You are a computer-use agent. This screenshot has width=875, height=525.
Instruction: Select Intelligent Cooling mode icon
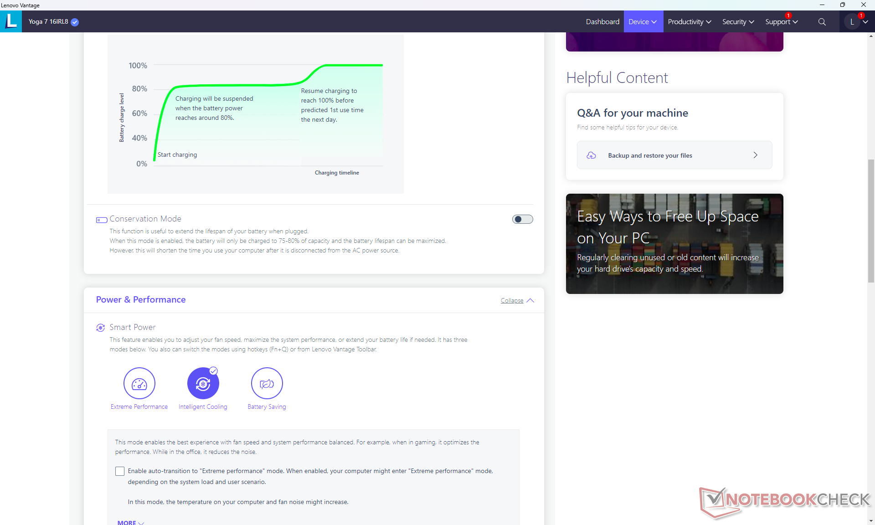pos(203,383)
